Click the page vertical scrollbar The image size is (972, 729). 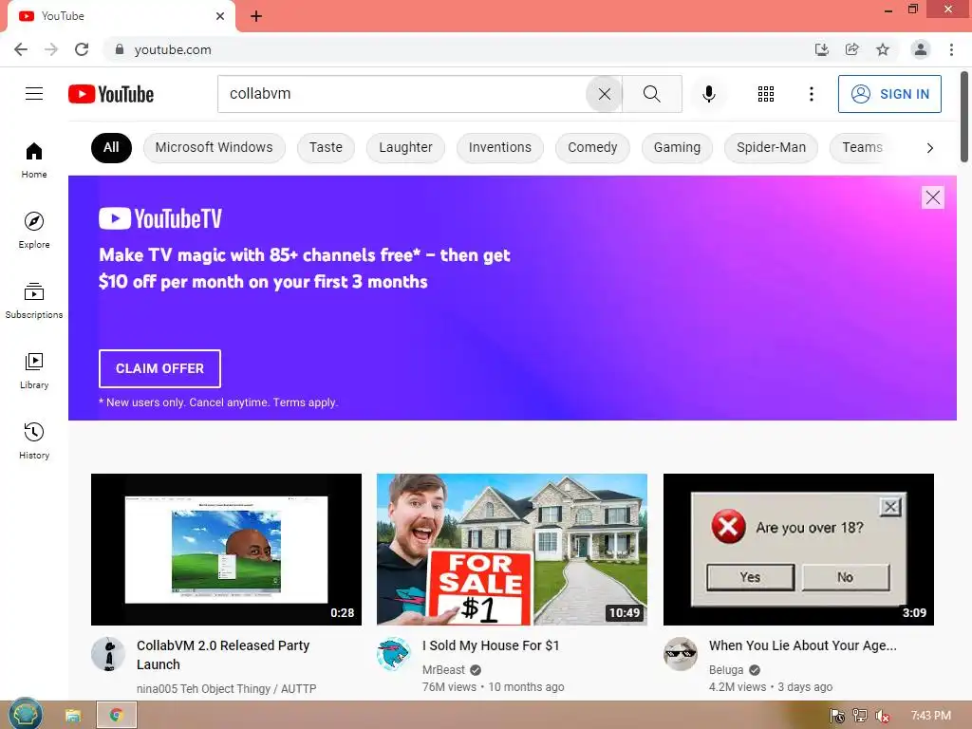tap(964, 117)
